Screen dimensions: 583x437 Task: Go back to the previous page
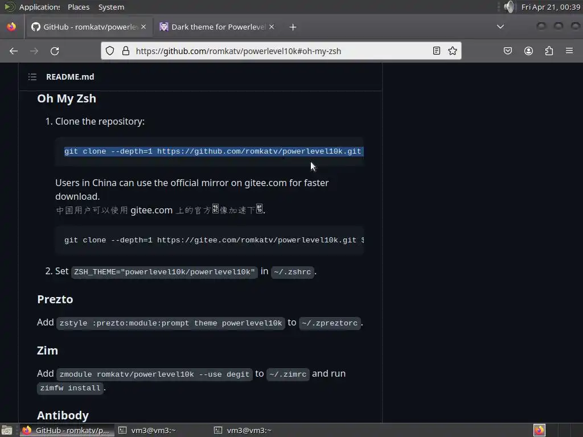(14, 51)
